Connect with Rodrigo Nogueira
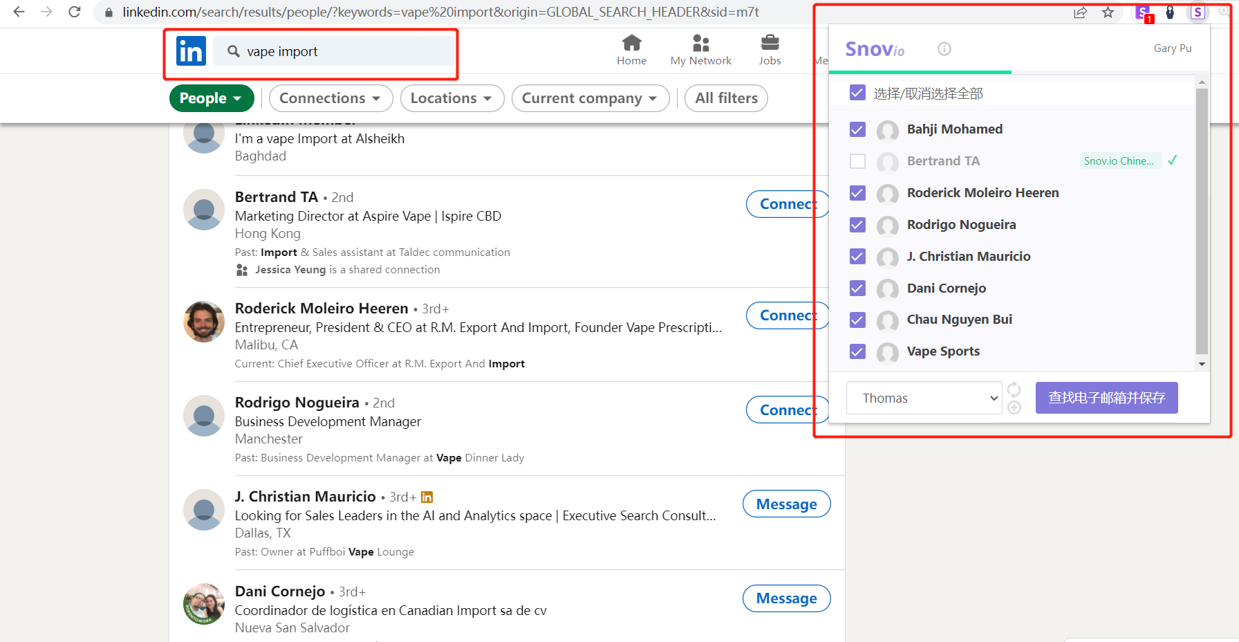This screenshot has height=642, width=1239. click(787, 410)
